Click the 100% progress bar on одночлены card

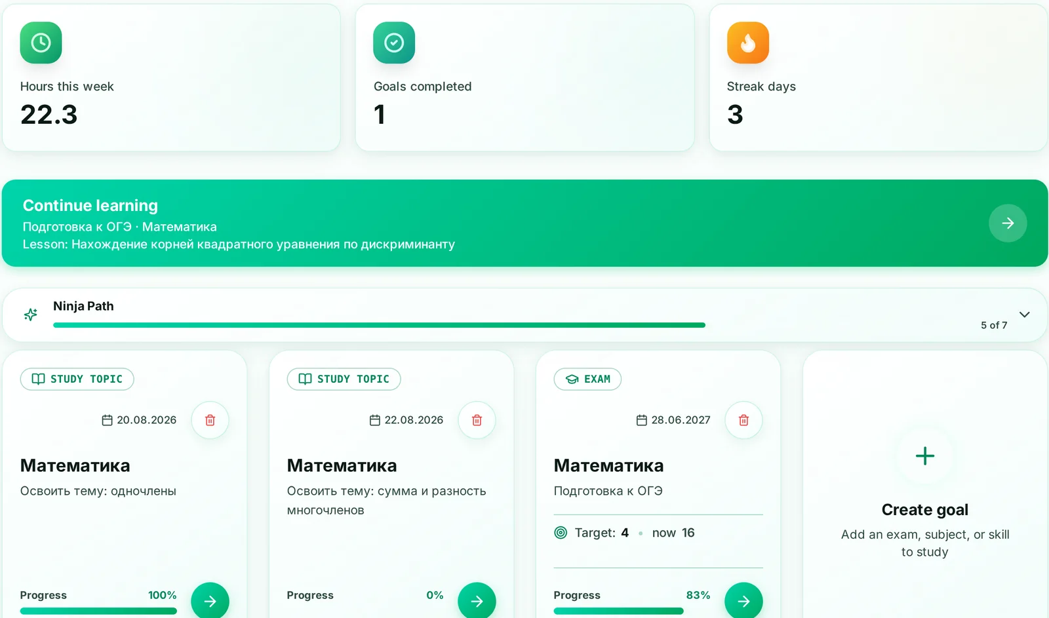98,611
